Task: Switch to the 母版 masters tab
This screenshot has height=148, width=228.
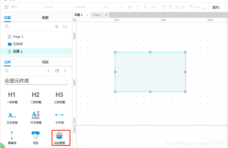Action: (45, 62)
